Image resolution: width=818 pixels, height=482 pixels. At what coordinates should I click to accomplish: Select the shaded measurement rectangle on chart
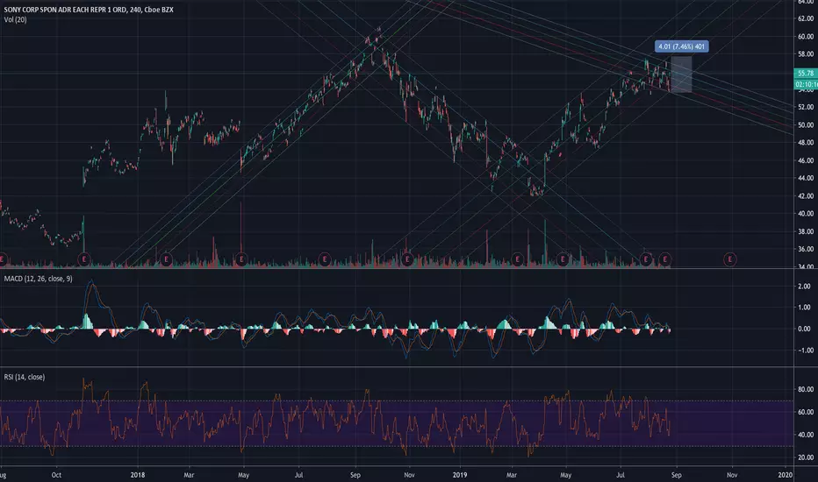click(681, 74)
